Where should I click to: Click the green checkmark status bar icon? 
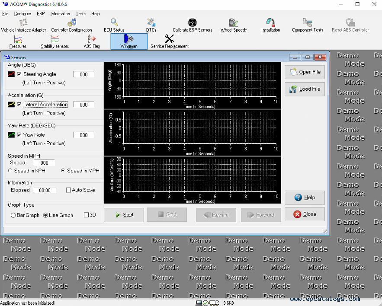pos(205,303)
